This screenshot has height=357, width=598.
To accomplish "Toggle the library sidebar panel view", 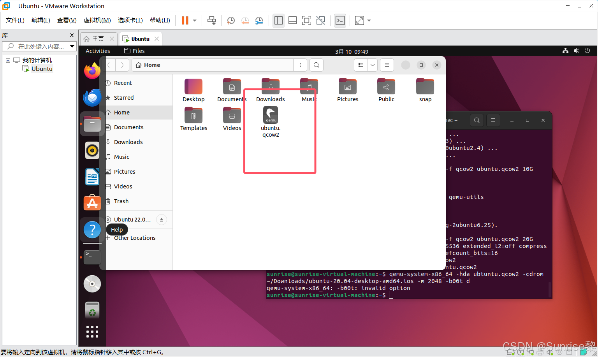I will pos(278,21).
